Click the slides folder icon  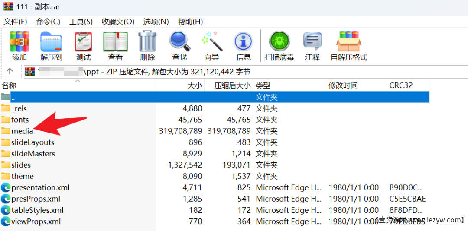tap(5, 165)
